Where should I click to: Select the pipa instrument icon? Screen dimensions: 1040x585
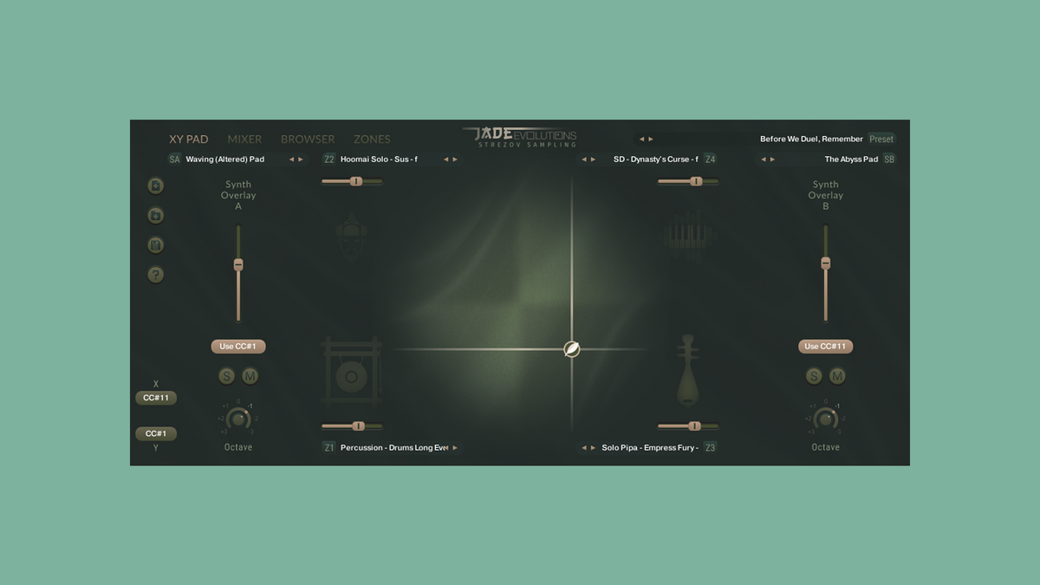[x=688, y=370]
